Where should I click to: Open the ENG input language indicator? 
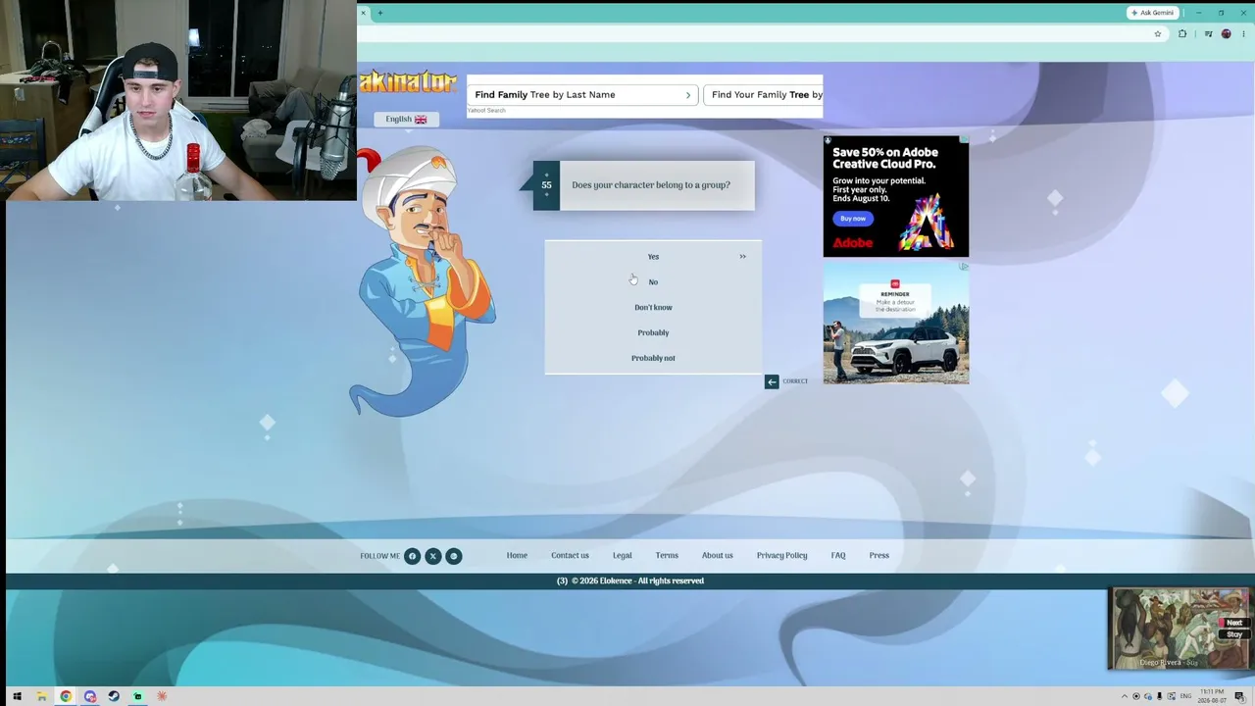(1186, 697)
